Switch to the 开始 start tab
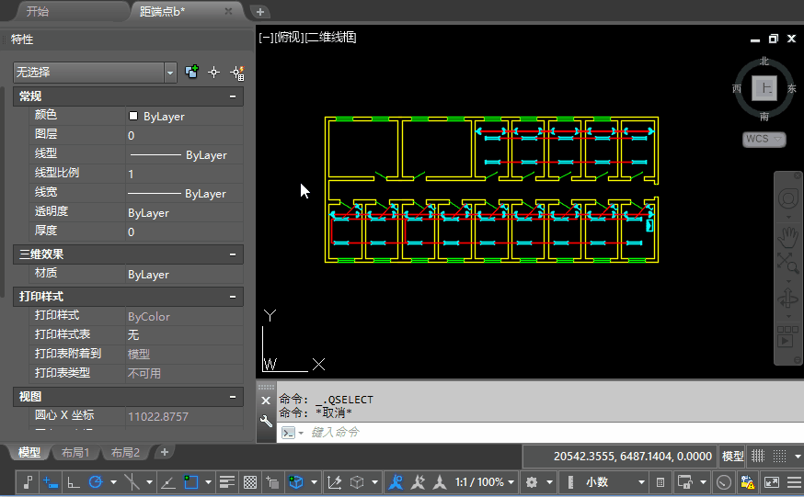This screenshot has width=804, height=497. coord(38,11)
